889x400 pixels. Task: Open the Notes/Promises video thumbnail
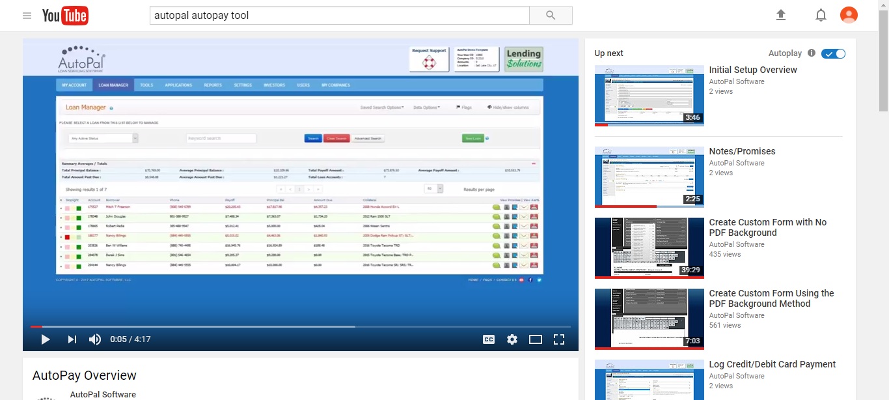tap(650, 177)
